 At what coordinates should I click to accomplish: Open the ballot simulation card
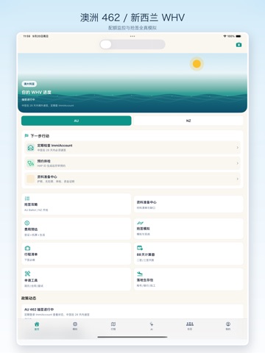point(188,229)
